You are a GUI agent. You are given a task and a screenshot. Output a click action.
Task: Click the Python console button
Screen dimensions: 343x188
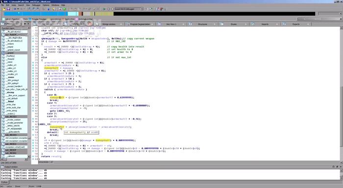pyautogui.click(x=4, y=182)
